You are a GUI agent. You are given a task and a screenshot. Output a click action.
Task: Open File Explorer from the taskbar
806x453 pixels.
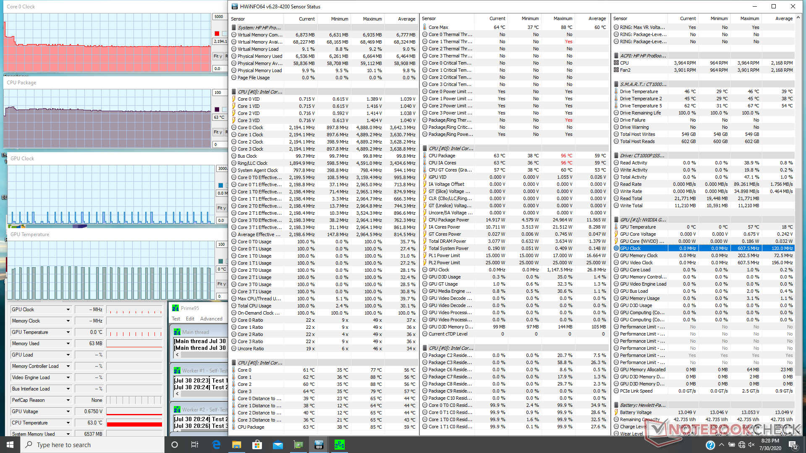tap(237, 445)
